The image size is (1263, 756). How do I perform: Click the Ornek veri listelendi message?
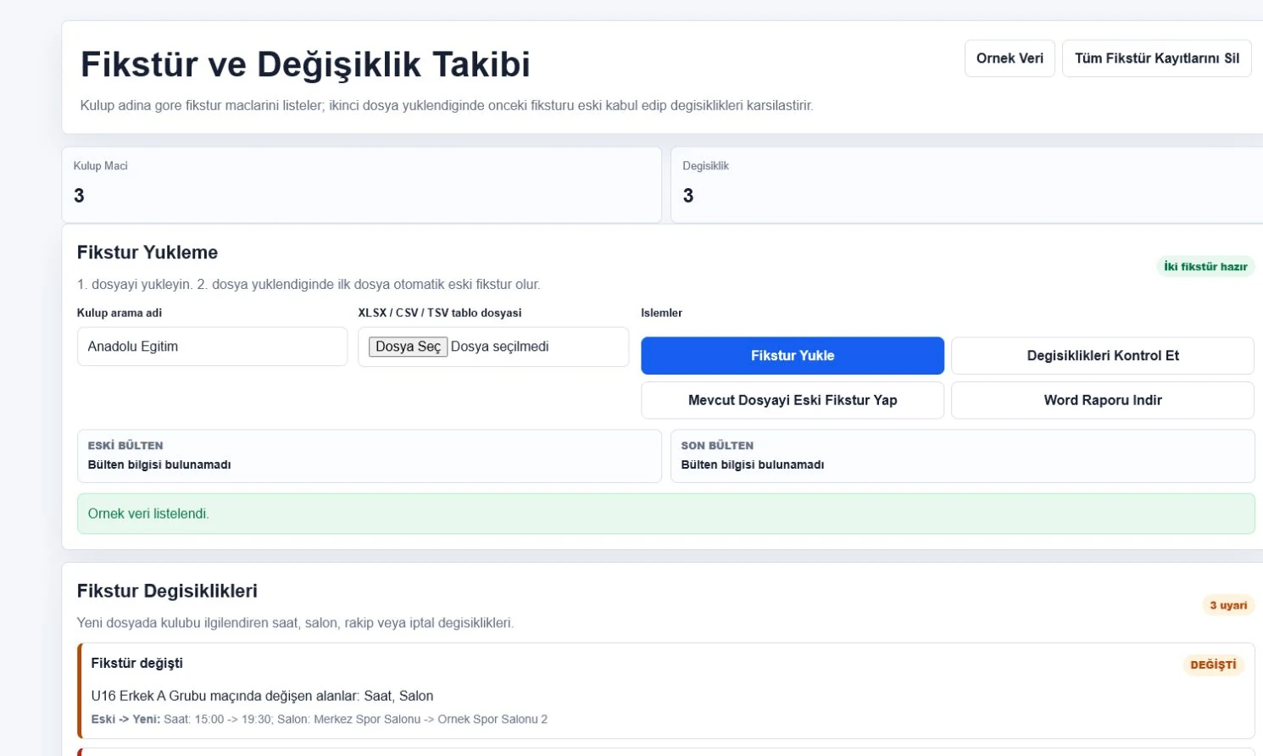665,514
